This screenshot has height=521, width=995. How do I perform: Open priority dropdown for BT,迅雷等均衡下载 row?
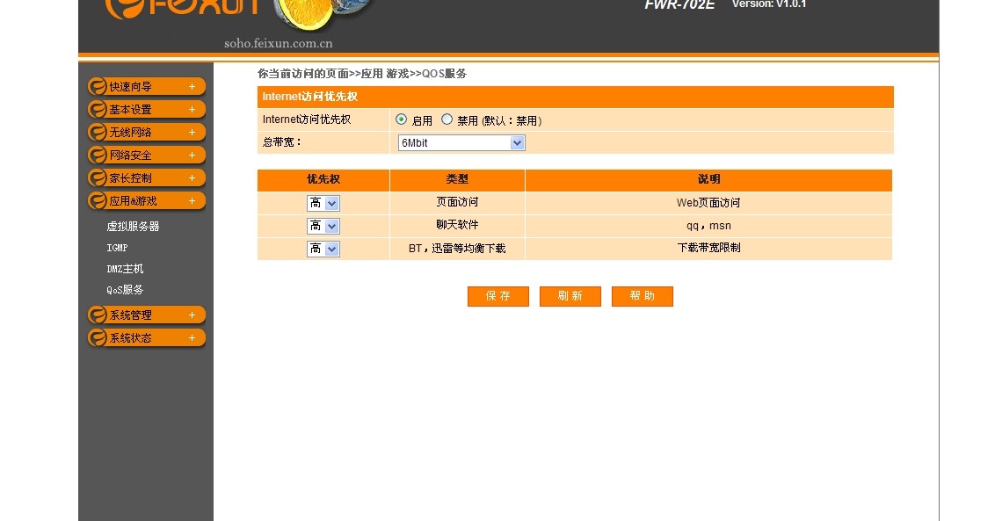[323, 249]
